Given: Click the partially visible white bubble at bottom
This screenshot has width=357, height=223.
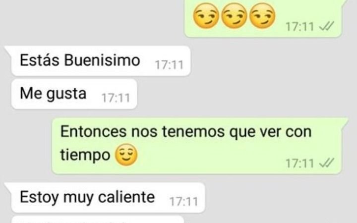Looking at the screenshot, I should click(98, 220).
